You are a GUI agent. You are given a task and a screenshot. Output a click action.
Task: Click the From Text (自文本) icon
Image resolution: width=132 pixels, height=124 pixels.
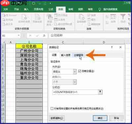4,24
